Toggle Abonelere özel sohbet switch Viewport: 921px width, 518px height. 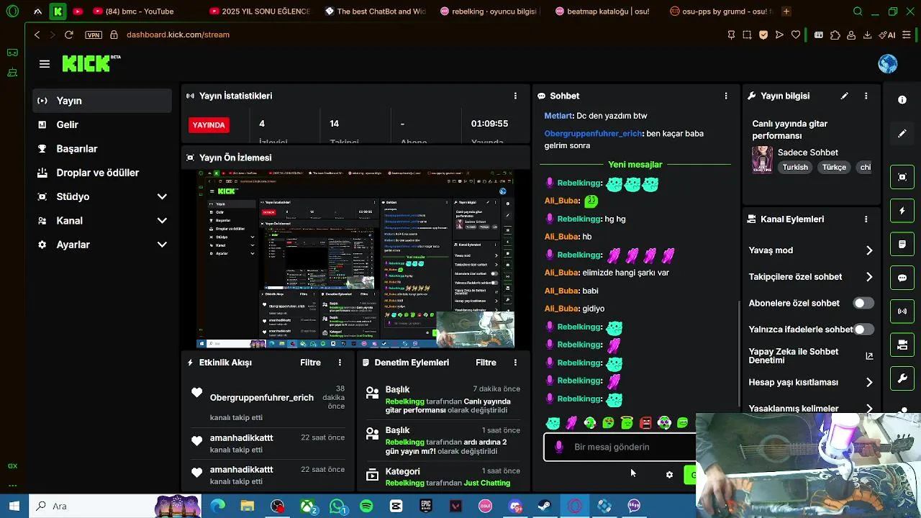863,303
